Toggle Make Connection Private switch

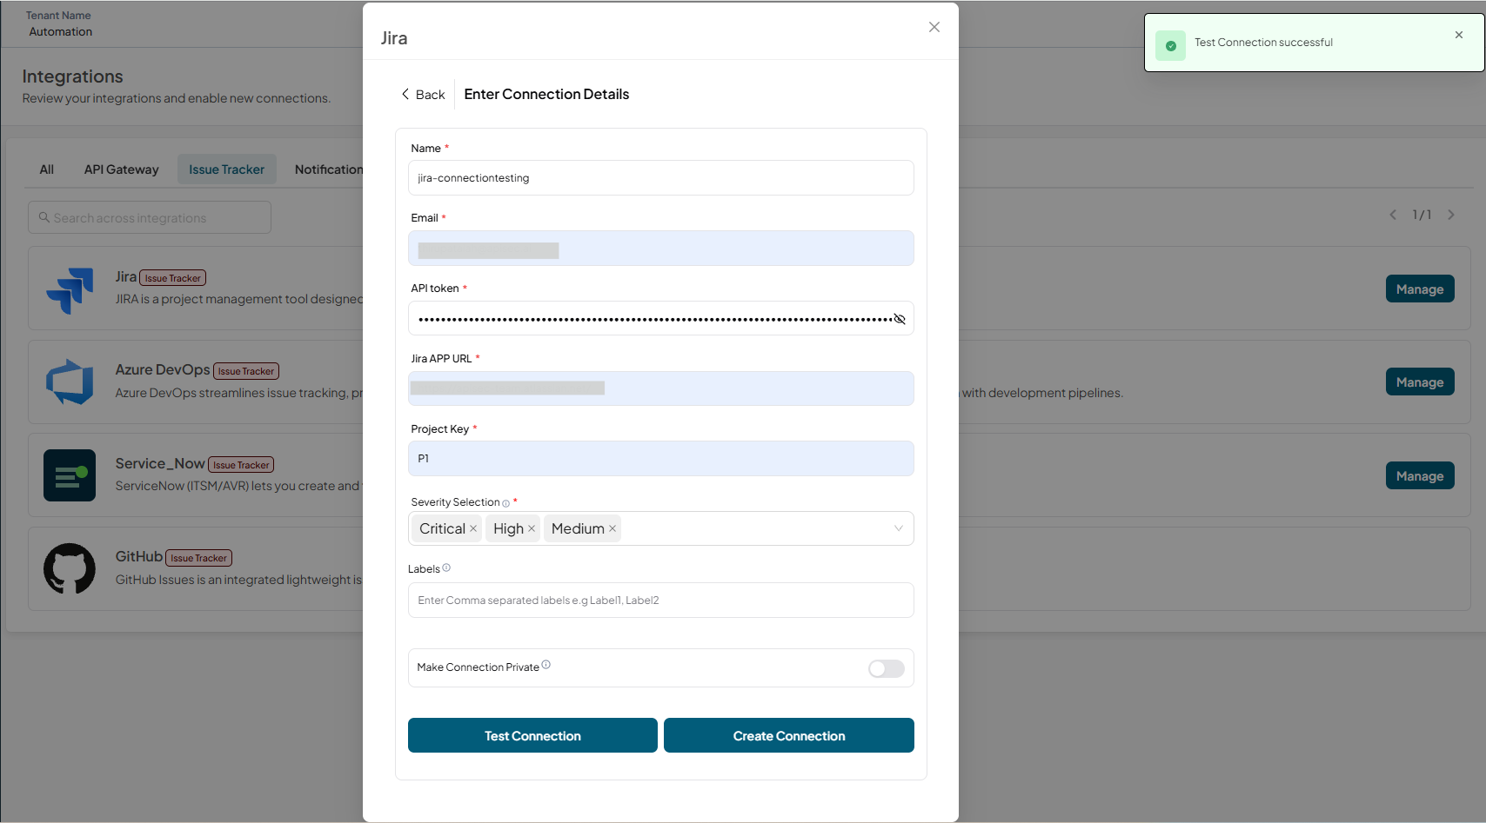click(887, 668)
